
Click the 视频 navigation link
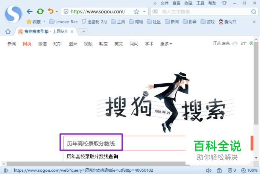[88, 44]
